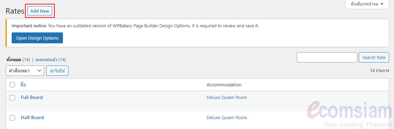Open the Half Board rate
The height and width of the screenshot is (129, 394).
pyautogui.click(x=32, y=117)
